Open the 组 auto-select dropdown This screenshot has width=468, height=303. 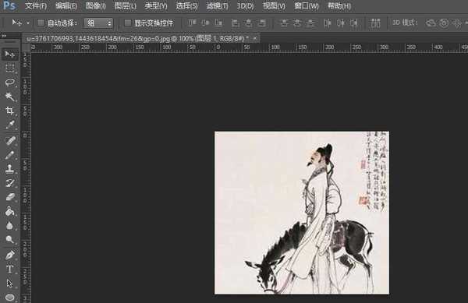point(98,23)
